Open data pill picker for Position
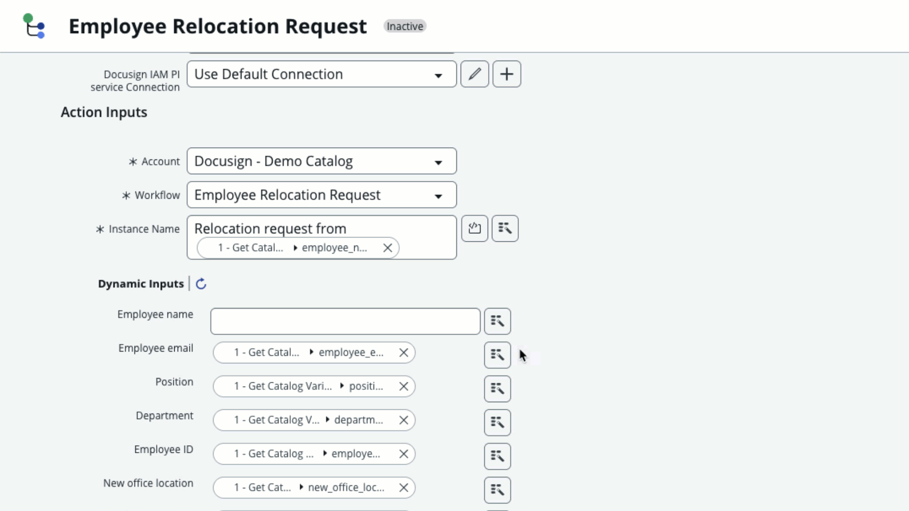Screen dimensions: 909x511 (497, 388)
